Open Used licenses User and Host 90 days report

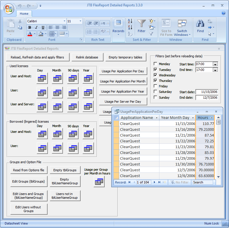click(x=73, y=78)
